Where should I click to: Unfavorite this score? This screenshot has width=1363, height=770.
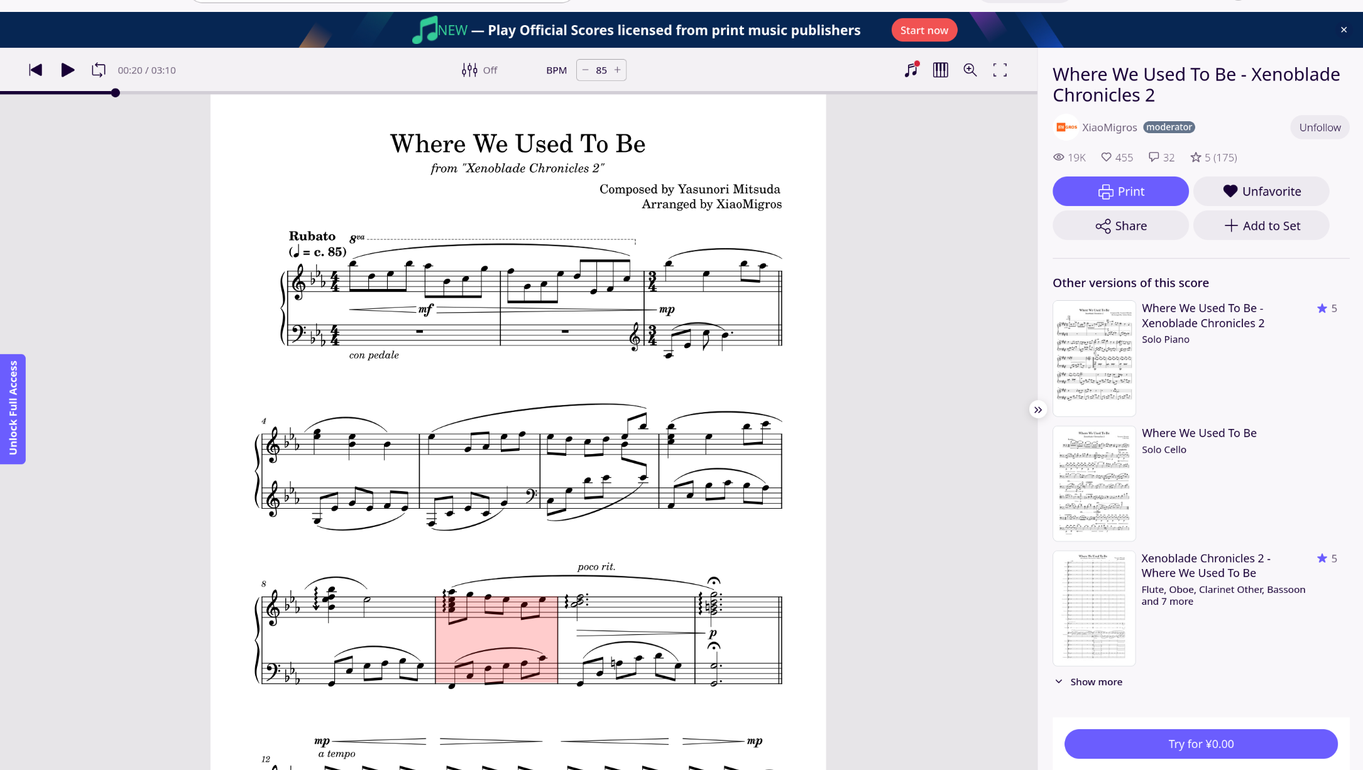click(x=1261, y=191)
